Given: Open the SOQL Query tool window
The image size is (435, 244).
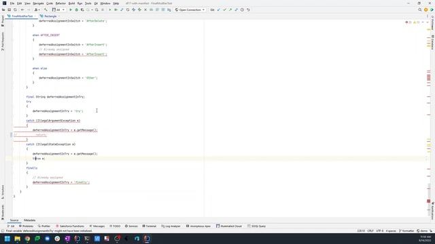Looking at the screenshot, I should [257, 226].
